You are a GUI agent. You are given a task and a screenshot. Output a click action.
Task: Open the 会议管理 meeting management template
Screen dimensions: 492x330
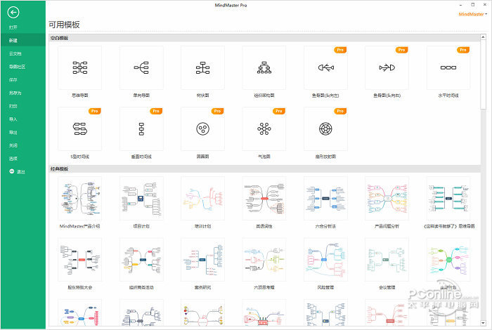coord(387,260)
